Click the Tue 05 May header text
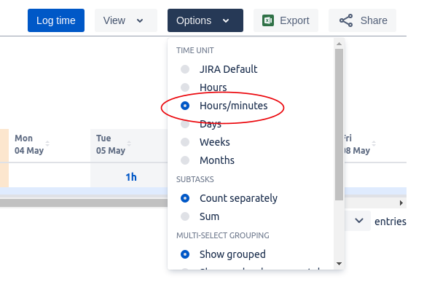Screen dimensions: 424x290 pyautogui.click(x=111, y=144)
